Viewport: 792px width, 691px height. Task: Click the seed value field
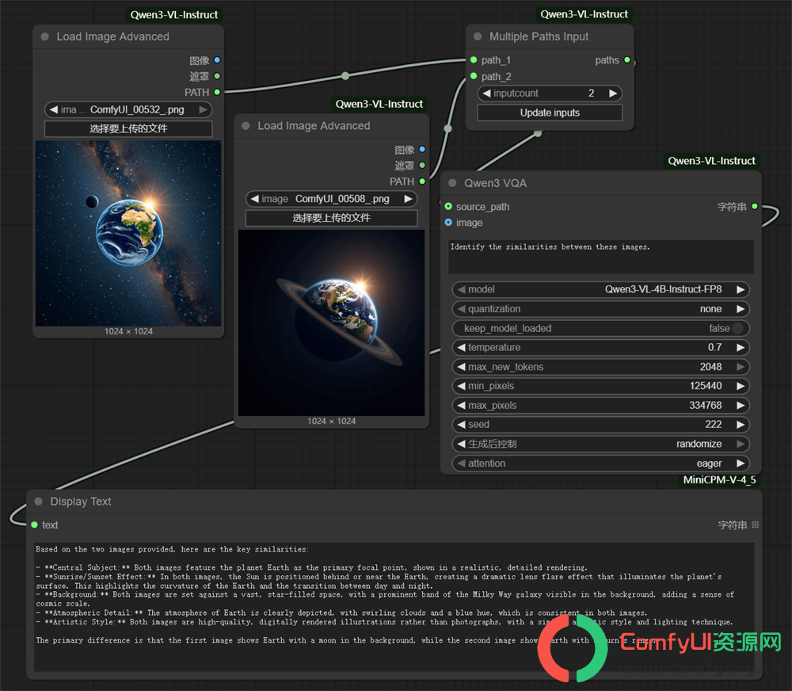600,425
